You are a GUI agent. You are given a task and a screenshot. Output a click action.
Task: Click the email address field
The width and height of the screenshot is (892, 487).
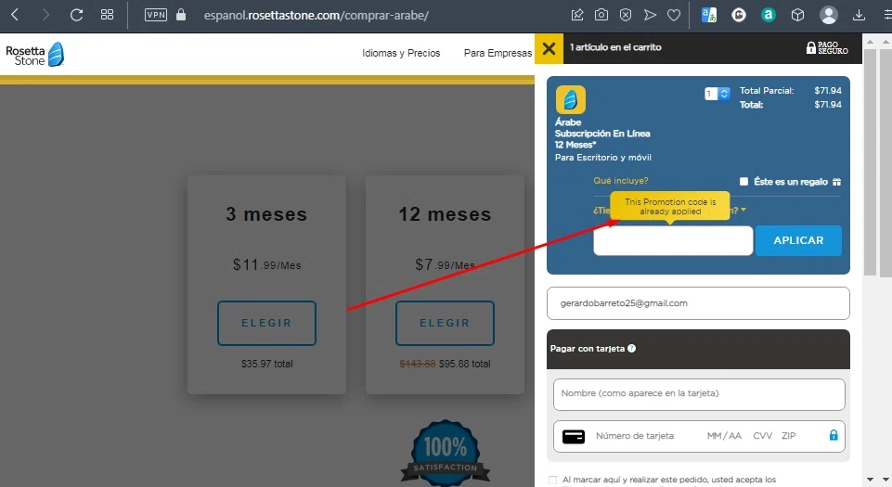coord(698,303)
